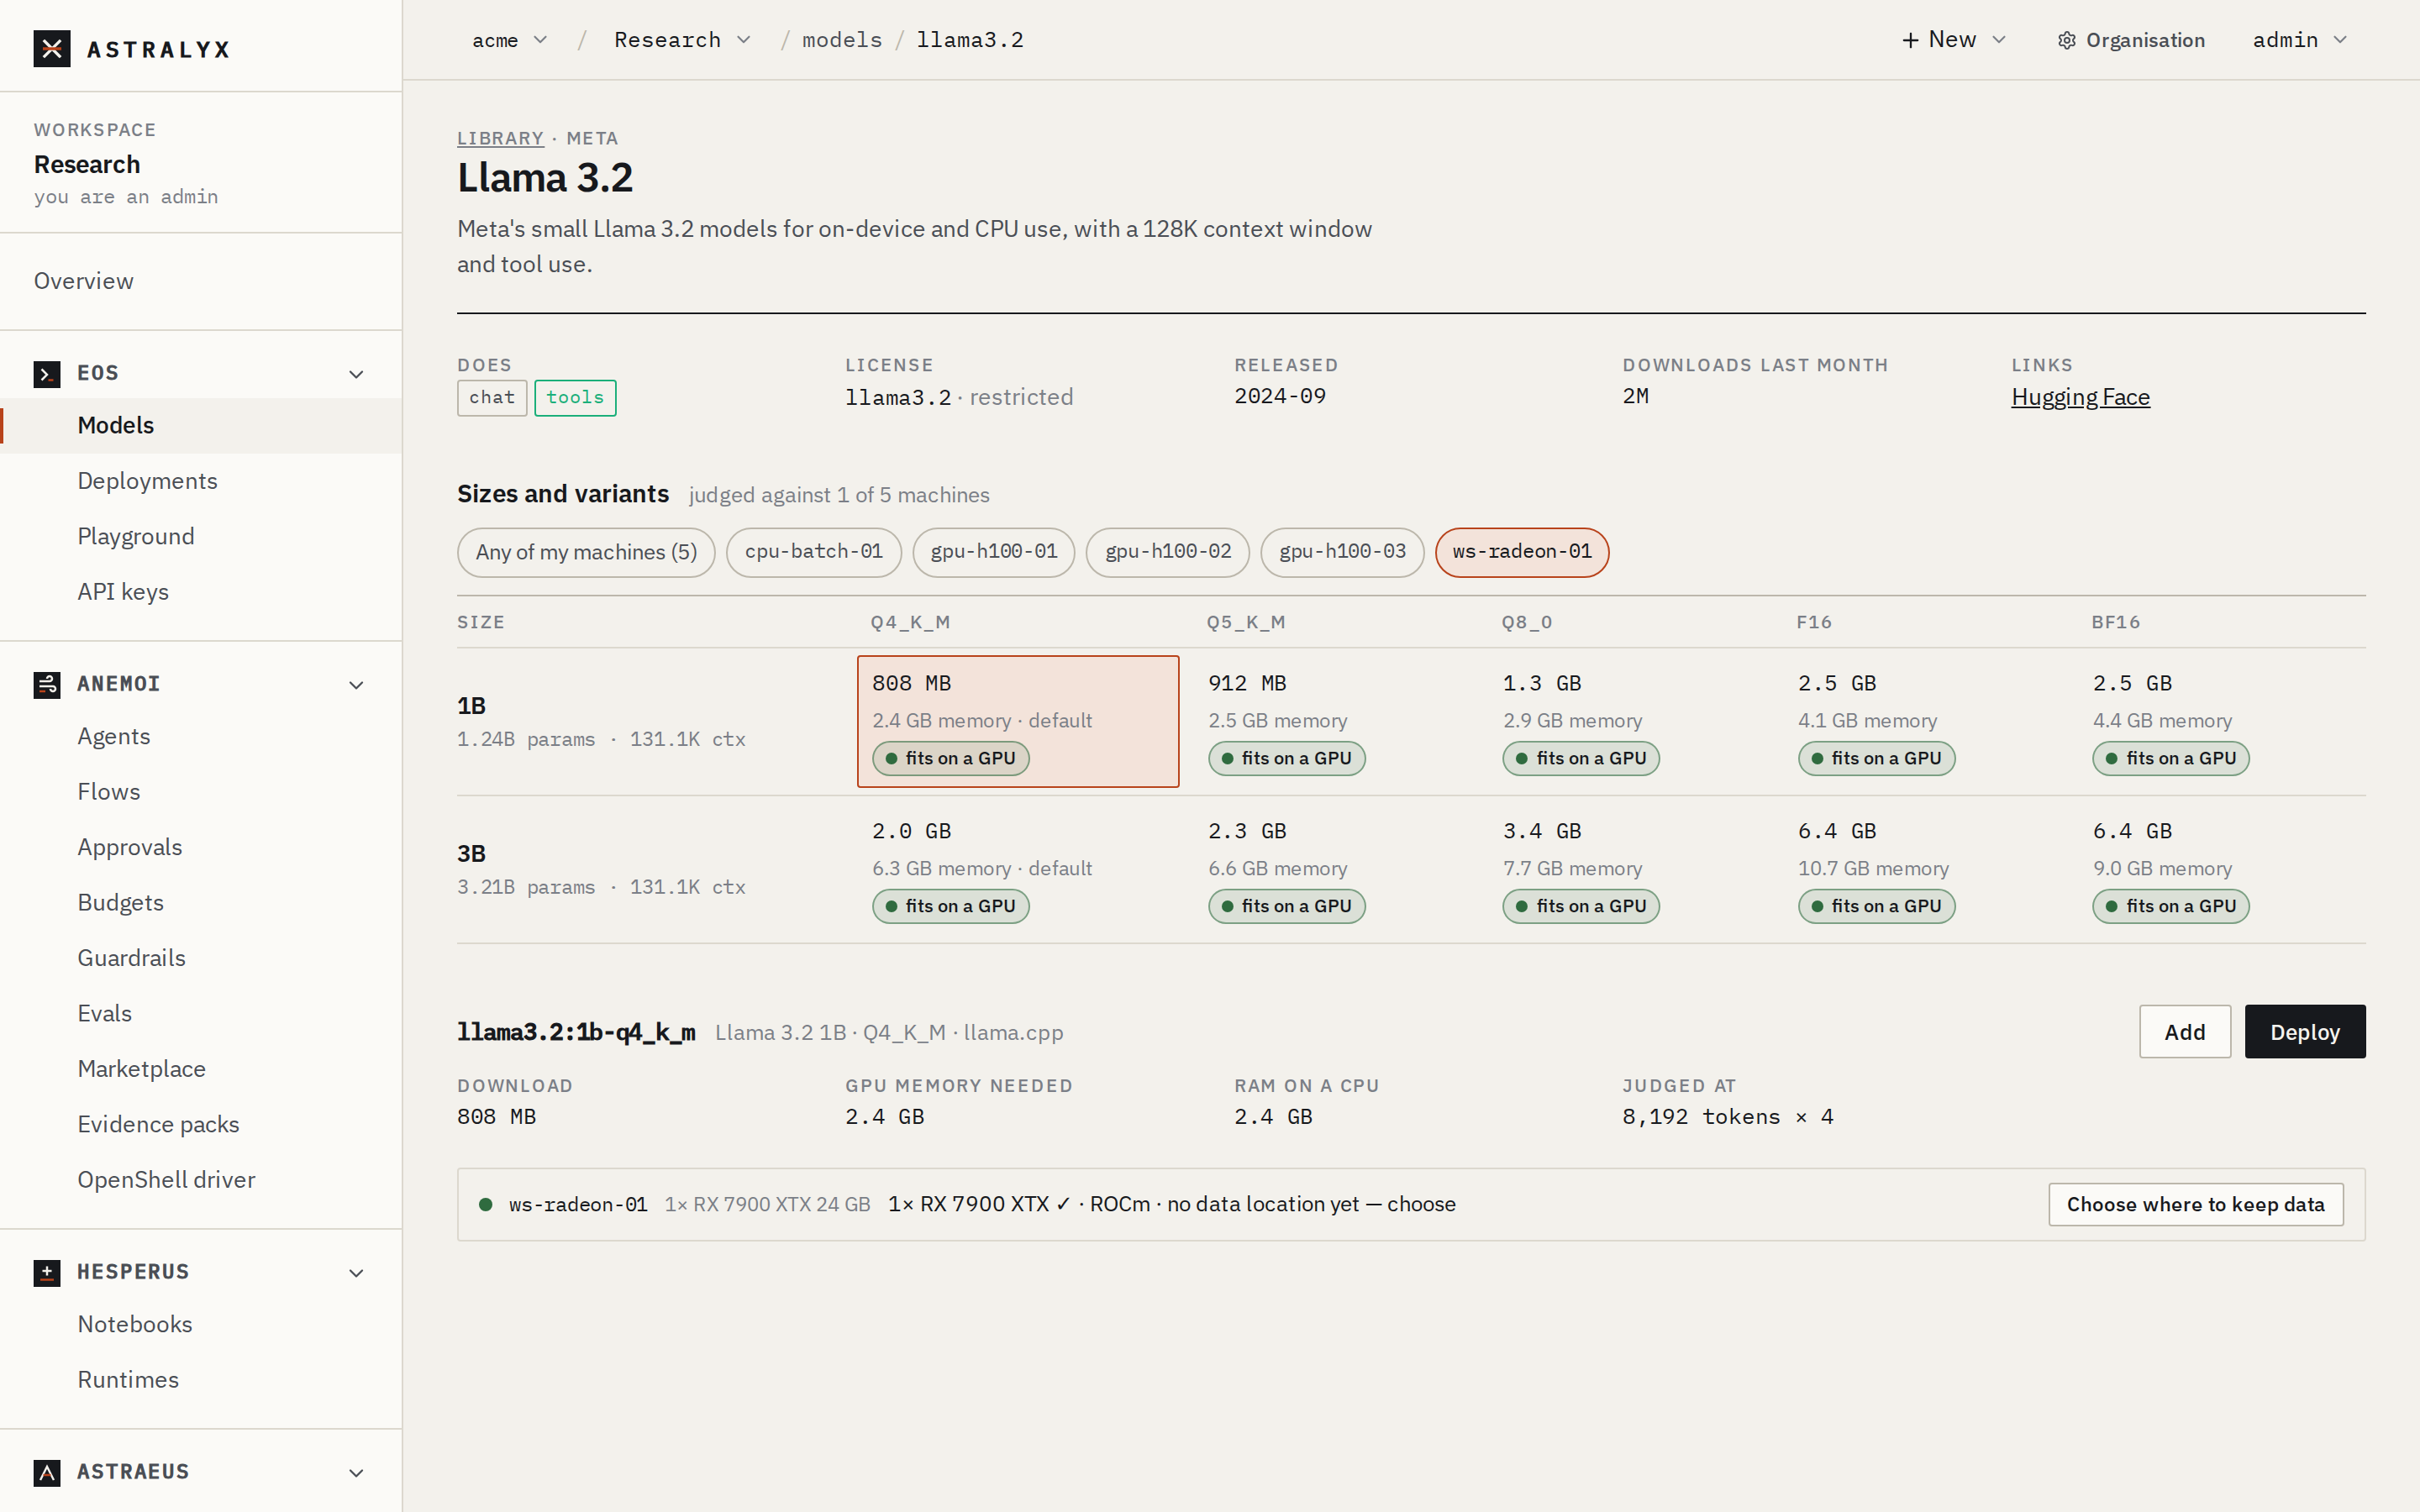Open the acme organisation dropdown
This screenshot has height=1512, width=2420.
point(509,40)
